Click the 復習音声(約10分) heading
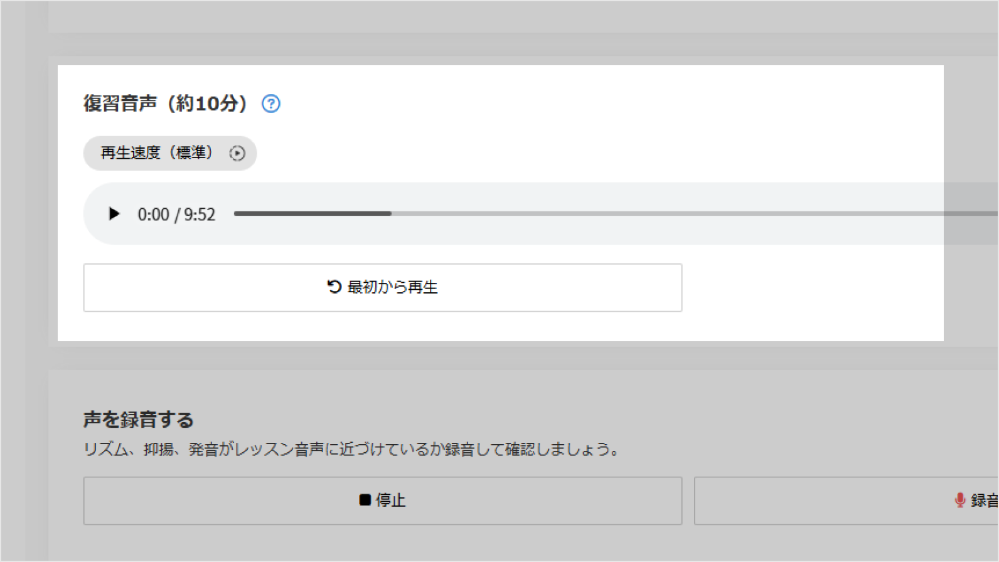 (x=166, y=103)
